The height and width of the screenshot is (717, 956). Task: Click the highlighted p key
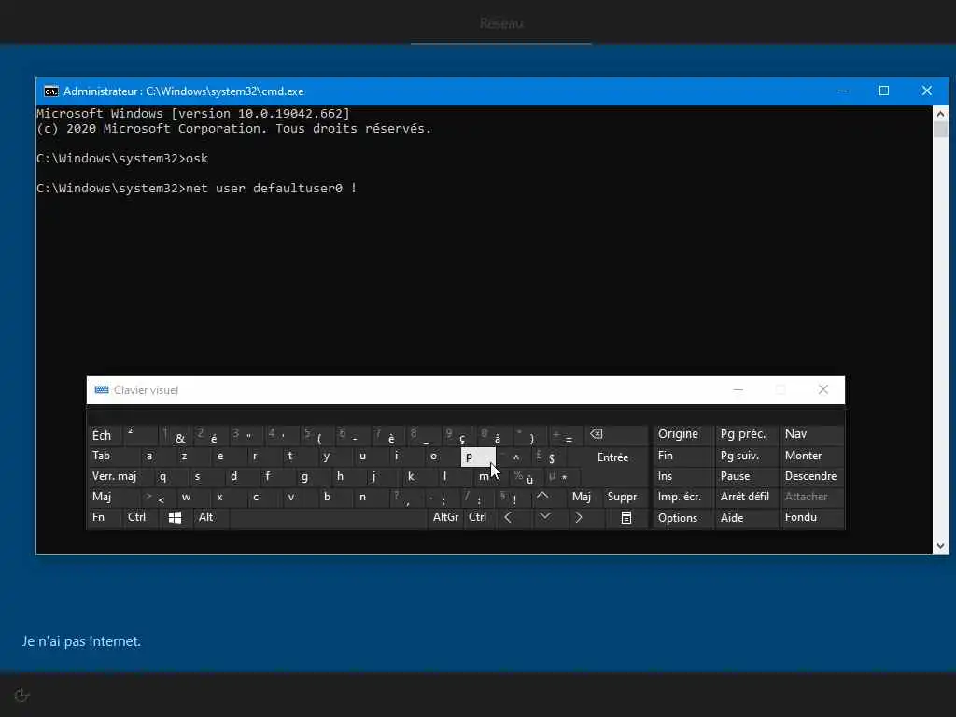coord(478,457)
